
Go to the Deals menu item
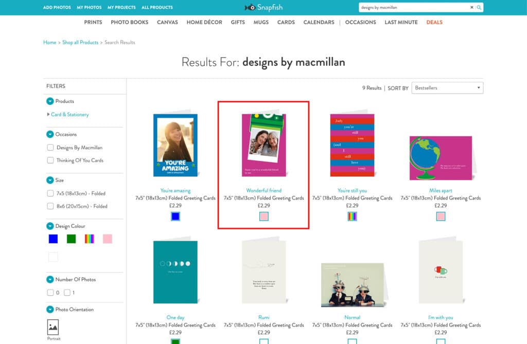pyautogui.click(x=434, y=22)
